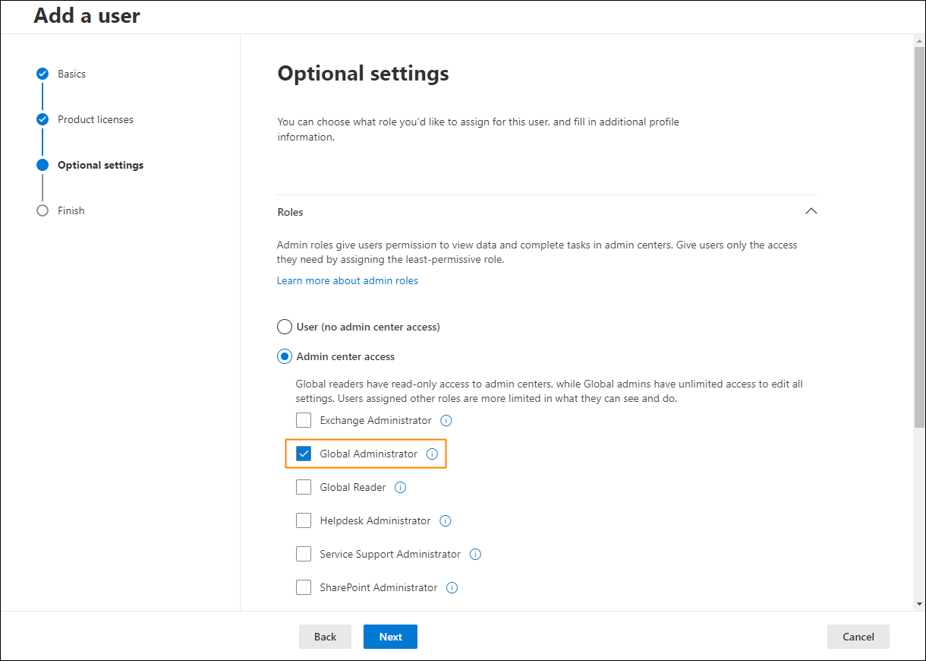
Task: Select Admin center access radio button
Action: click(x=285, y=356)
